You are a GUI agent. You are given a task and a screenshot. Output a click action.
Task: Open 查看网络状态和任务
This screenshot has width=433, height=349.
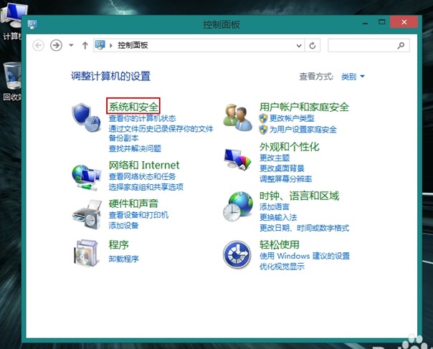point(142,176)
